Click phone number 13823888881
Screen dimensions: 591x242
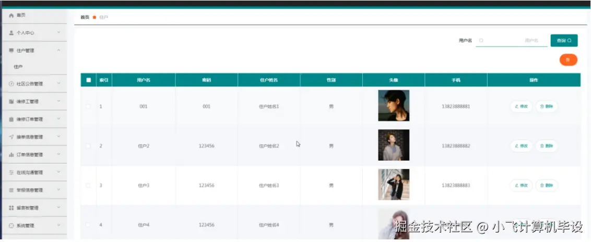point(456,106)
